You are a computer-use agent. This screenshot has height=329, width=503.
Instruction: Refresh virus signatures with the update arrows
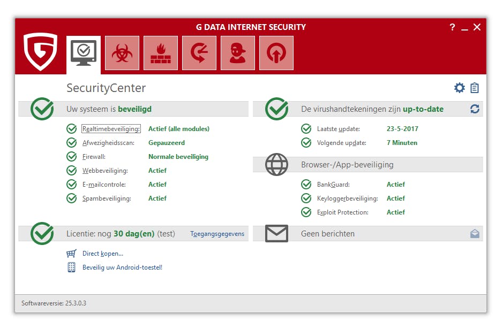(475, 109)
